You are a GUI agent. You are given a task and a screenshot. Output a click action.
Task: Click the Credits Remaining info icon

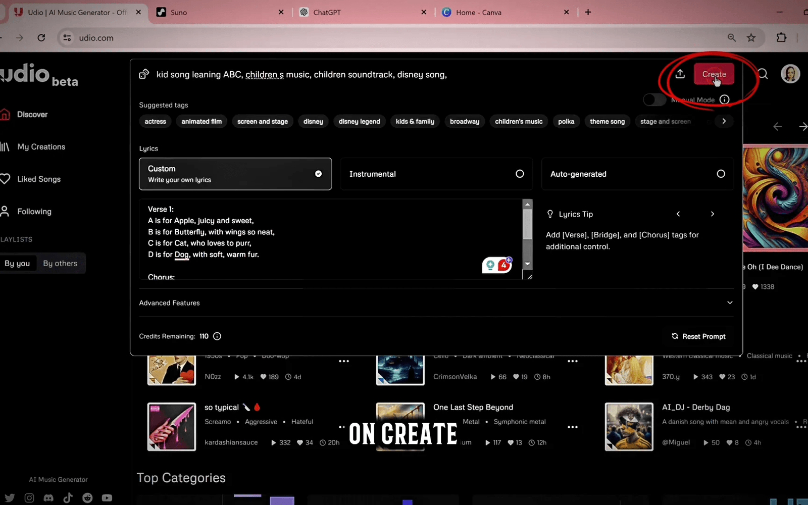pyautogui.click(x=217, y=336)
